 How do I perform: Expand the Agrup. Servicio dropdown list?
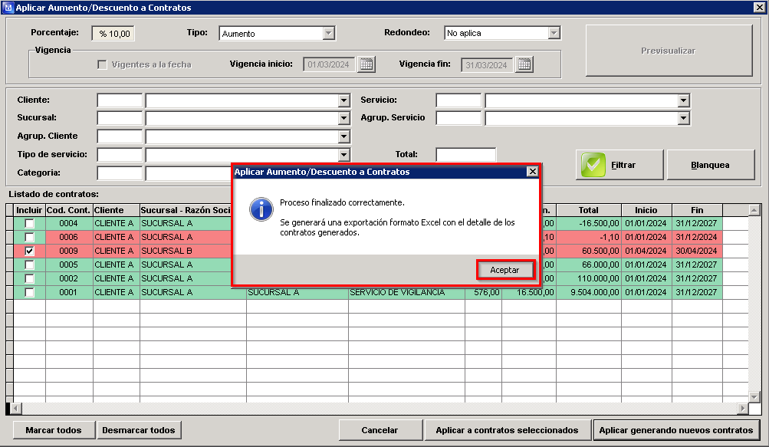click(x=684, y=118)
